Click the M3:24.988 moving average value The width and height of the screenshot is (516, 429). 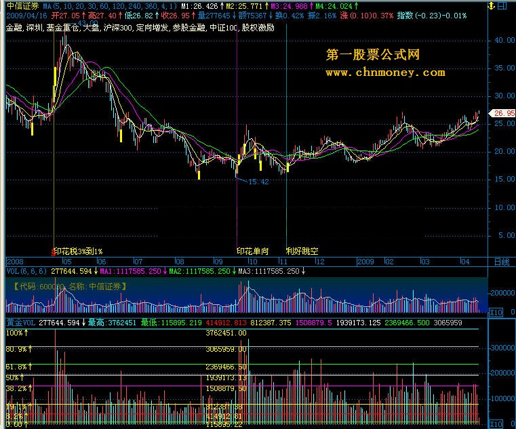coord(291,6)
